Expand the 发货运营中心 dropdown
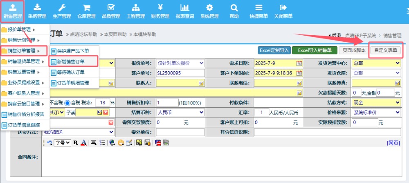This screenshot has height=183, width=409. pos(376,63)
